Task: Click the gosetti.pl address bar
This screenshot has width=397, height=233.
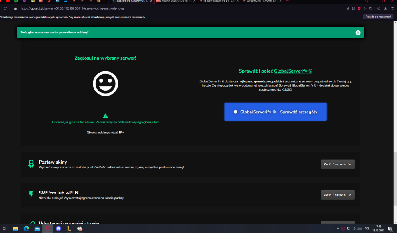Action: [x=72, y=8]
